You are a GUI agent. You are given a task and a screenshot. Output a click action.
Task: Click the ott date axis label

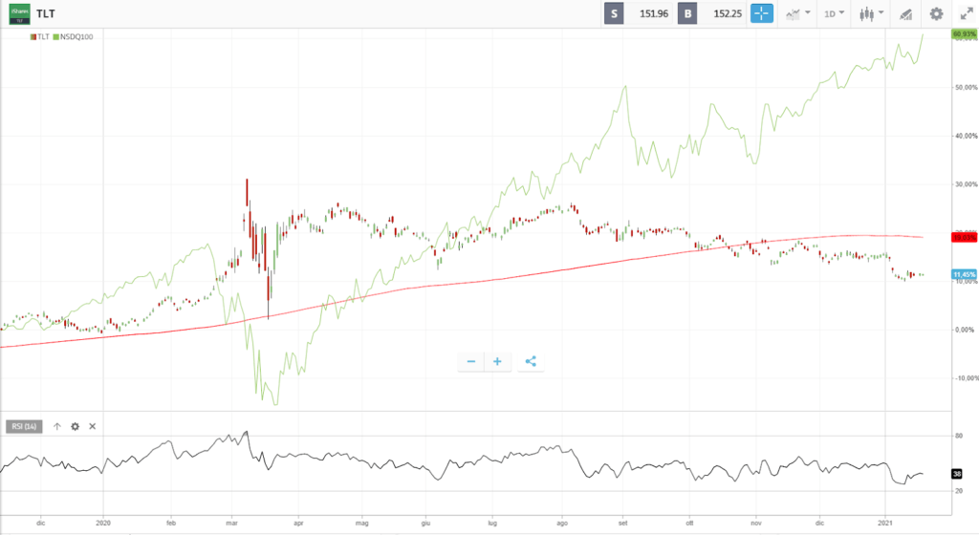click(690, 524)
